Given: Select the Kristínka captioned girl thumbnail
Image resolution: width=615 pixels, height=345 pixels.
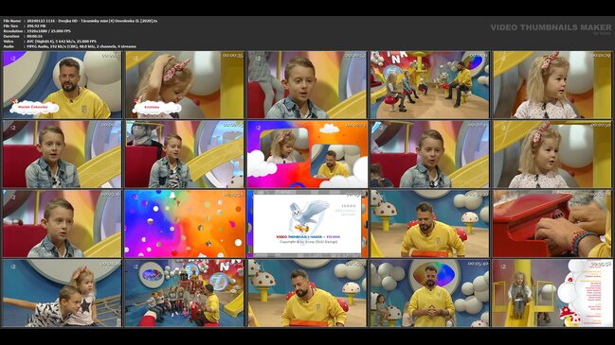Looking at the screenshot, I should [185, 85].
